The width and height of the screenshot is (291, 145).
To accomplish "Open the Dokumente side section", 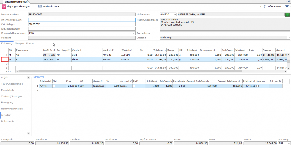I will coord(8,121).
